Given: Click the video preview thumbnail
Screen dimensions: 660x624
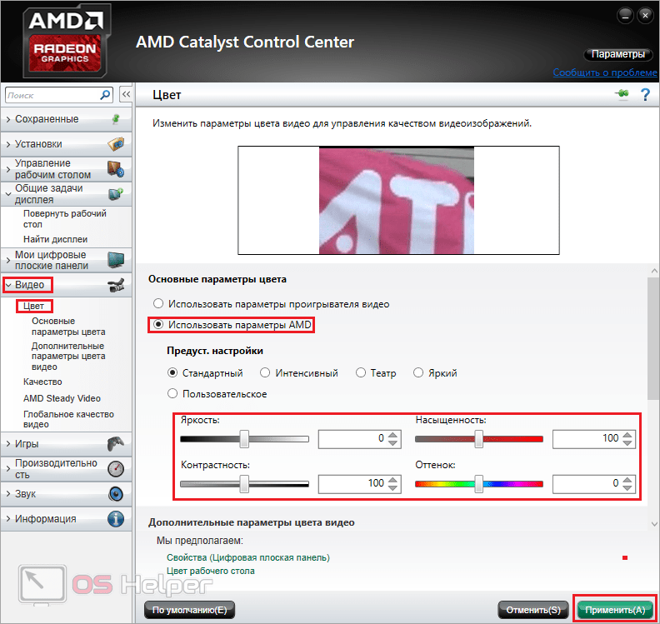Looking at the screenshot, I should point(397,201).
